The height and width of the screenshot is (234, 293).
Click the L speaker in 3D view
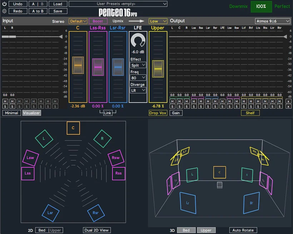click(x=192, y=175)
